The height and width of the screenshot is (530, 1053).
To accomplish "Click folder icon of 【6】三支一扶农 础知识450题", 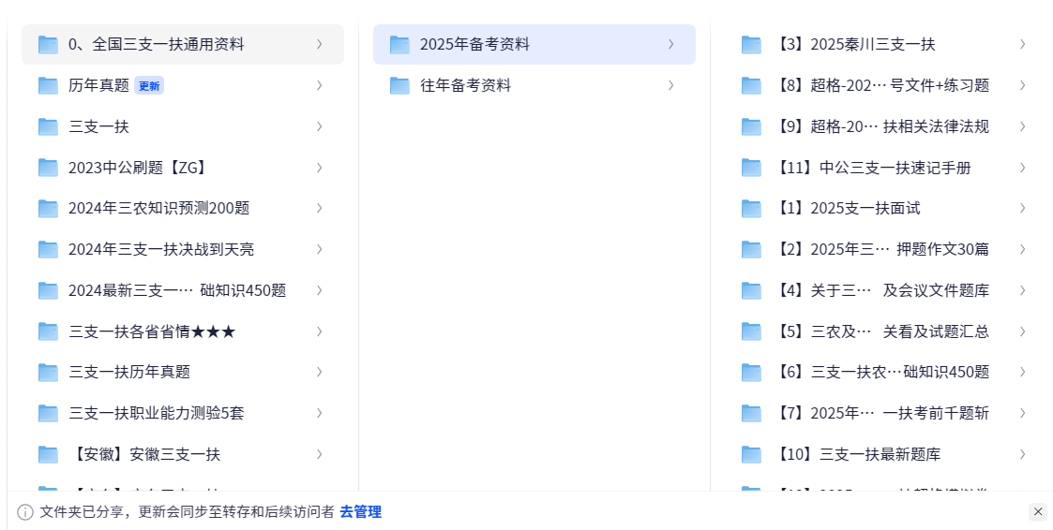I will coord(751,372).
